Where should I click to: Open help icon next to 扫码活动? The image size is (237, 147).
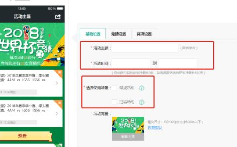tap(141, 102)
